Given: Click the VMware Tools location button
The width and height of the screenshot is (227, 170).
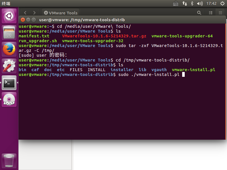Looking at the screenshot, I should click(x=61, y=13).
